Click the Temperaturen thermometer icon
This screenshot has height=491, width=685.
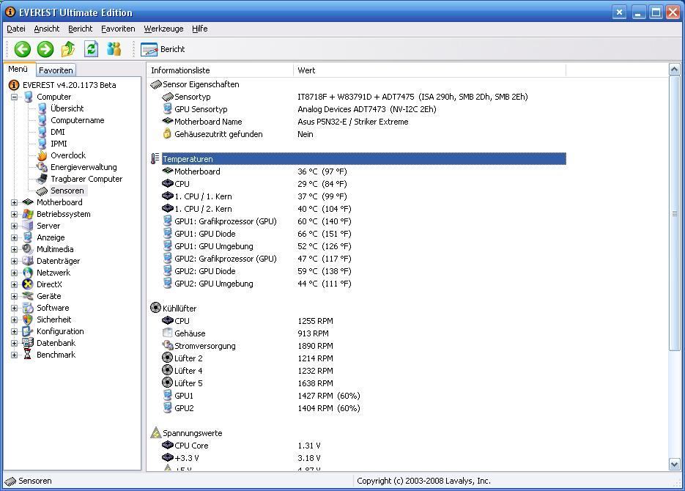coord(155,159)
